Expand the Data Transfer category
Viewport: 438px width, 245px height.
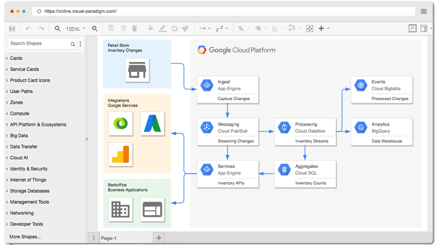click(x=45, y=147)
